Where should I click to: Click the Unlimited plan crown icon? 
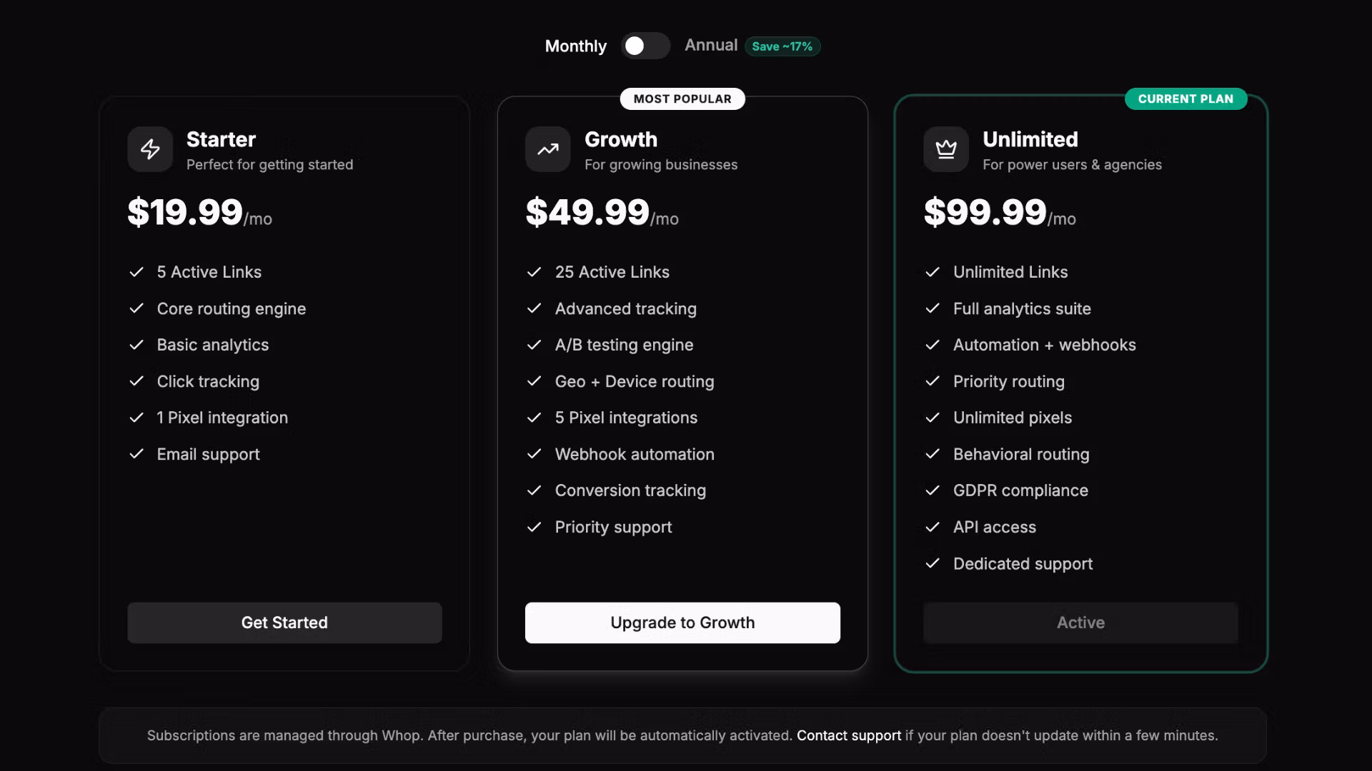(x=946, y=149)
